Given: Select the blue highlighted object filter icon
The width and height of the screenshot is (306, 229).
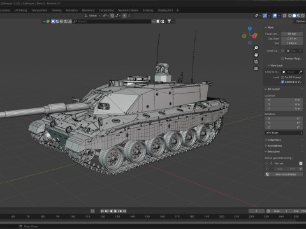Looking at the screenshot, I should [x=53, y=22].
